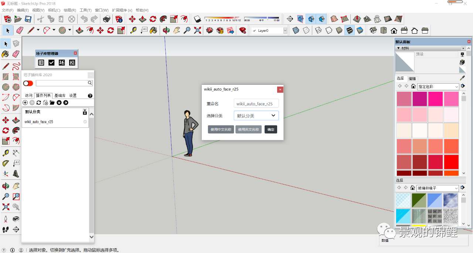This screenshot has width=473, height=253.
Task: Expand the circle shape tool dropdown arrow
Action: [69, 30]
